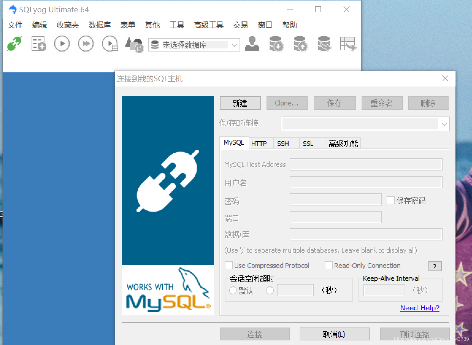This screenshot has width=472, height=345.
Task: Click the SQLyog dolphin logo icon
Action: coord(13,10)
